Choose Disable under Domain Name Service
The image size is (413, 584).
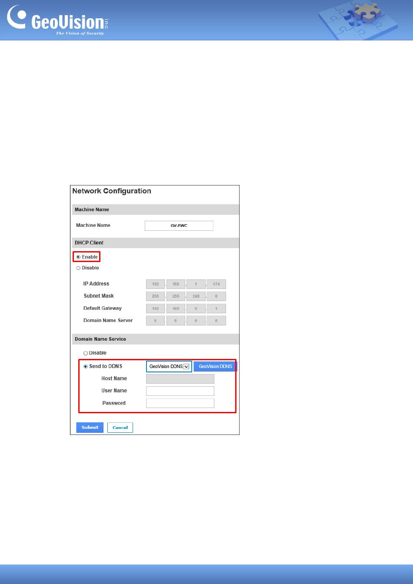click(86, 353)
